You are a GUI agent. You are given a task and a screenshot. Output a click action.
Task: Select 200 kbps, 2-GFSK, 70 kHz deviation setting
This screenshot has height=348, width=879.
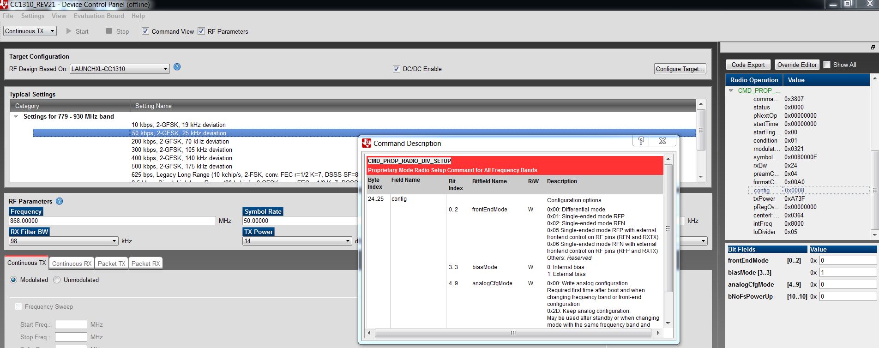180,141
